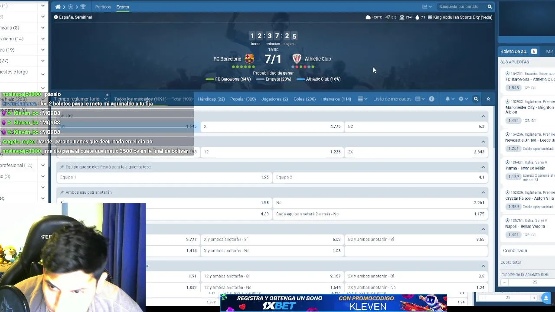Open the blue live chat support icon

(545, 298)
